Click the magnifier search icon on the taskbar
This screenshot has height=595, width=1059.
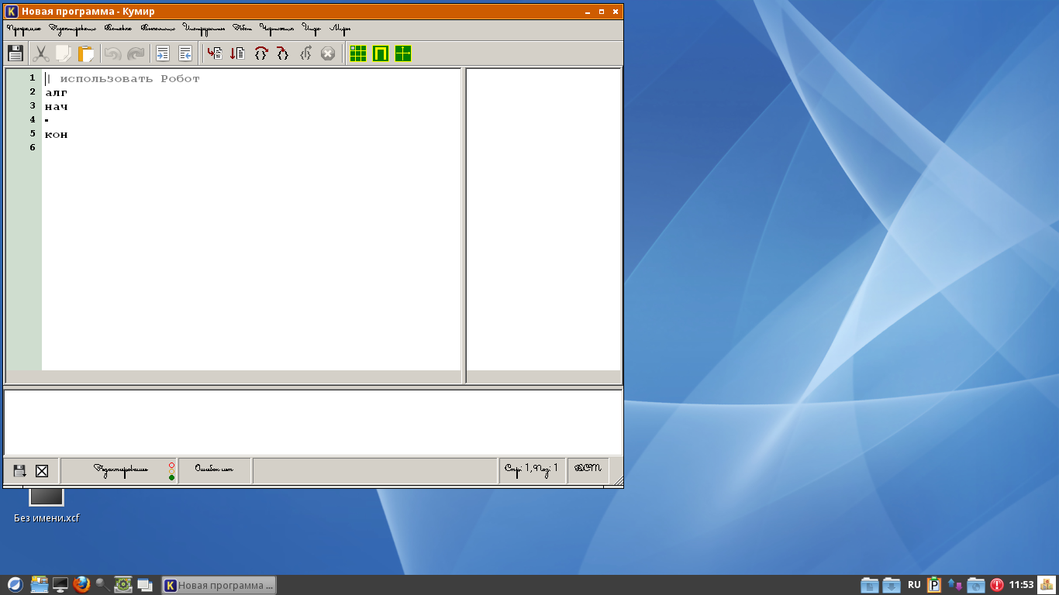pos(102,585)
